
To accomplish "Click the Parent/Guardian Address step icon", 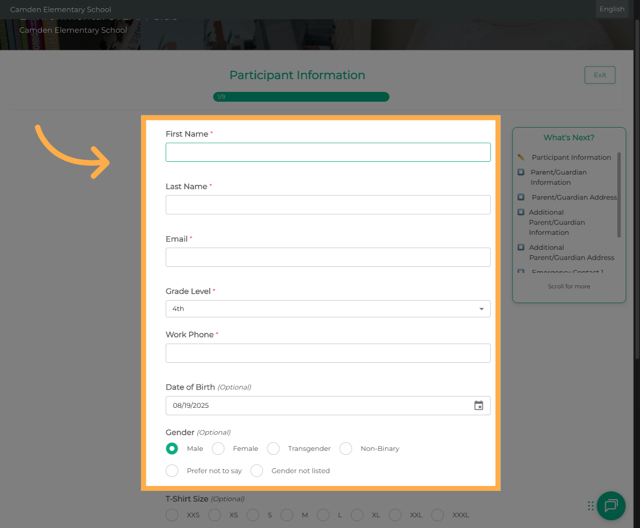I will click(x=521, y=197).
